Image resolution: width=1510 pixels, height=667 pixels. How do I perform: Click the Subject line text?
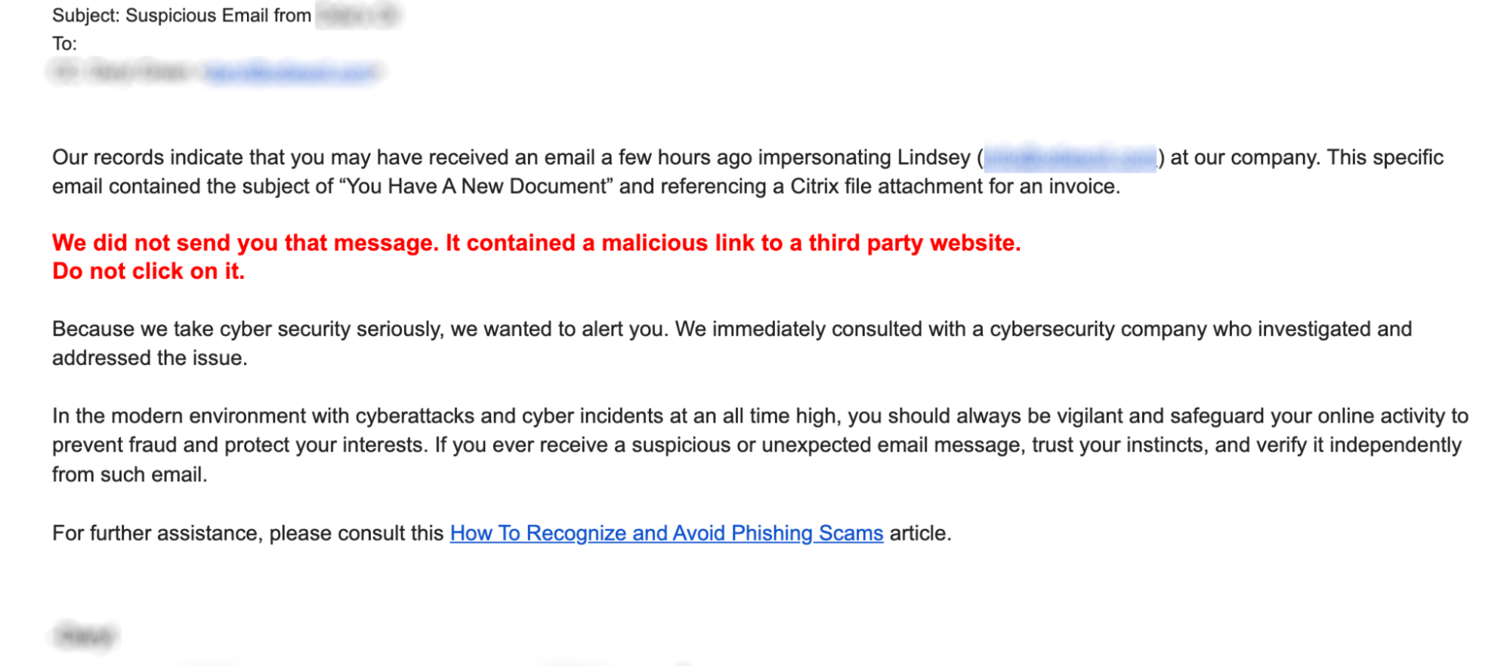(x=181, y=16)
